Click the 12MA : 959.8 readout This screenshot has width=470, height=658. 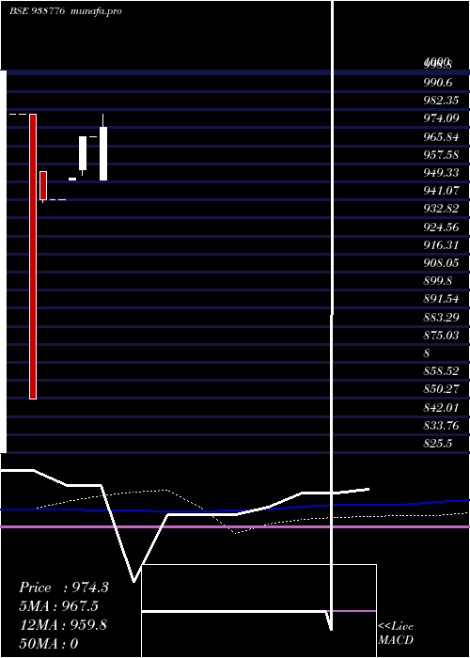coord(64,625)
